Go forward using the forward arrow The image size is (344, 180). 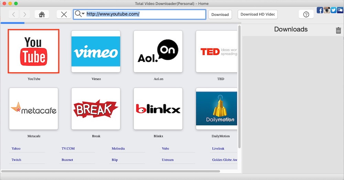point(24,14)
